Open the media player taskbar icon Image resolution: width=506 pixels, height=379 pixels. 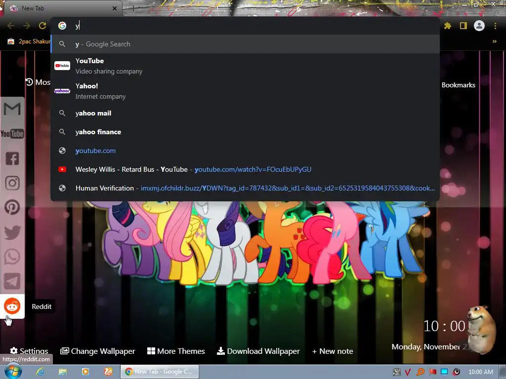(x=85, y=372)
